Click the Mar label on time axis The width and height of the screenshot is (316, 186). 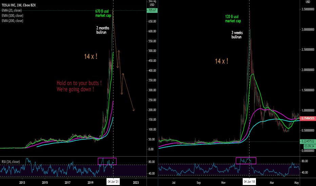(272, 183)
